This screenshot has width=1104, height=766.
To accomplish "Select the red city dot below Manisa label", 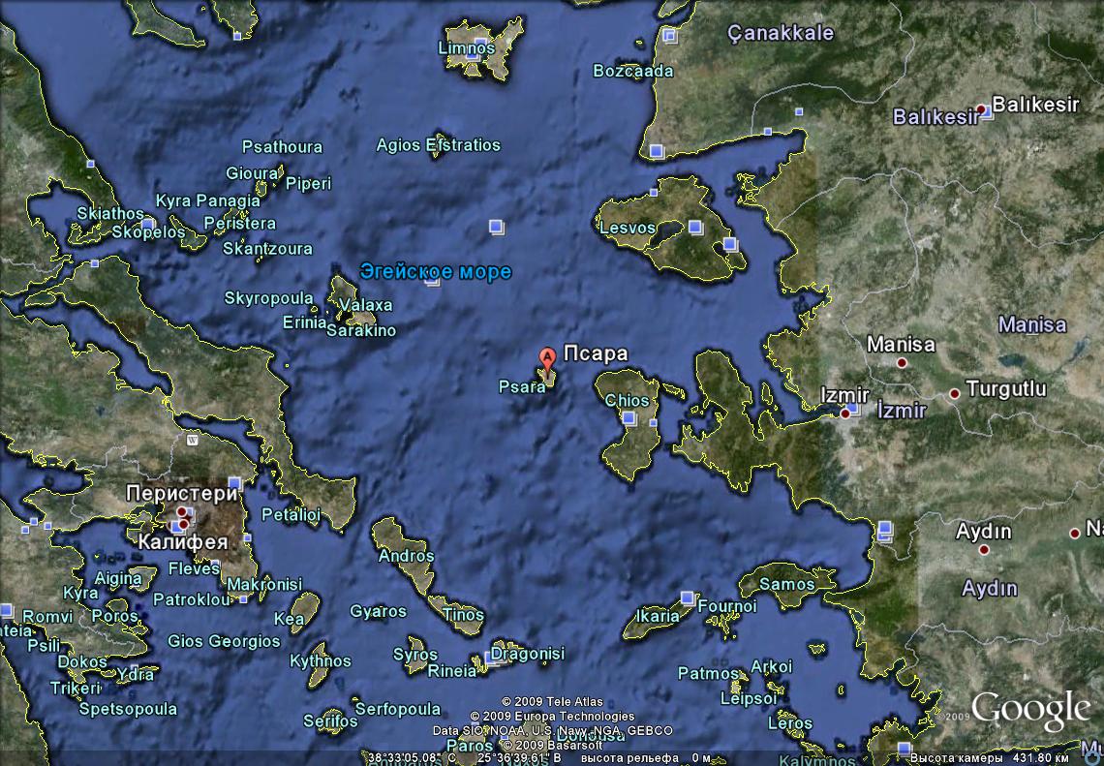I will (x=902, y=363).
